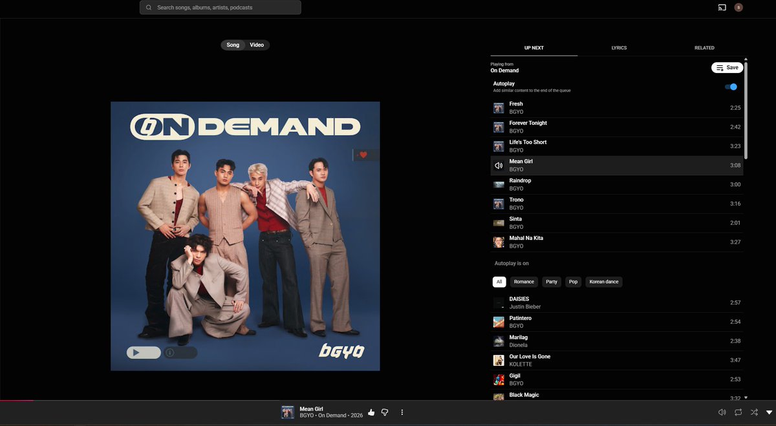The width and height of the screenshot is (776, 426).
Task: Click the Sinta song thumbnail
Action: [x=499, y=223]
